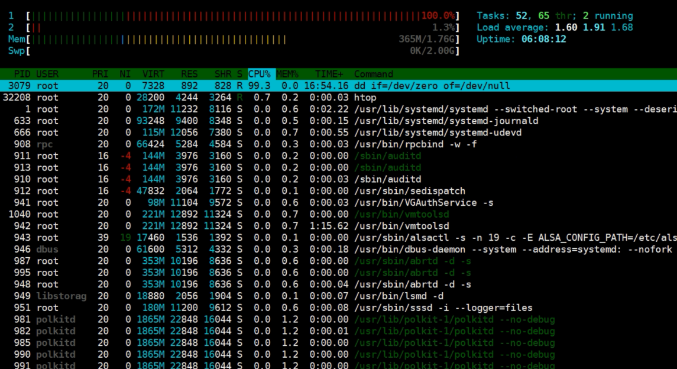Image resolution: width=677 pixels, height=369 pixels.
Task: Click the Load average text
Action: 555,28
